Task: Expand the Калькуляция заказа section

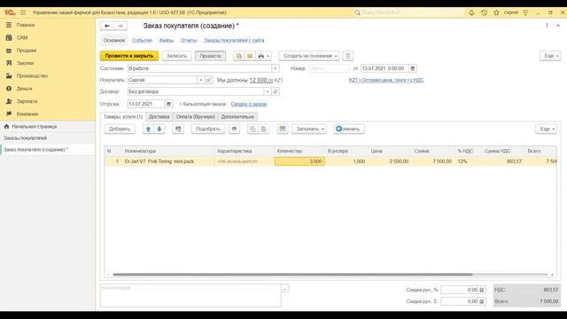Action: [203, 105]
